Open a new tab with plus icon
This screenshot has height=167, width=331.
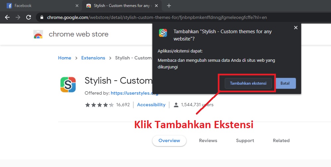point(169,6)
